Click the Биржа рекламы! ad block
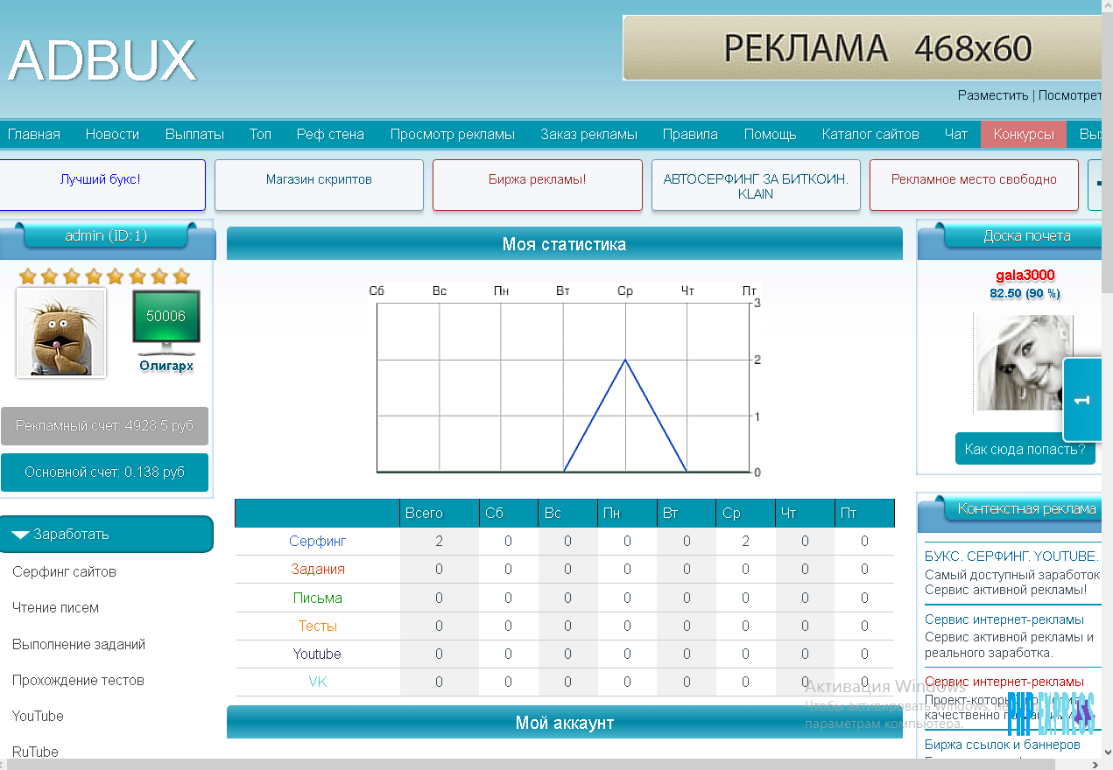Image resolution: width=1113 pixels, height=770 pixels. click(538, 185)
